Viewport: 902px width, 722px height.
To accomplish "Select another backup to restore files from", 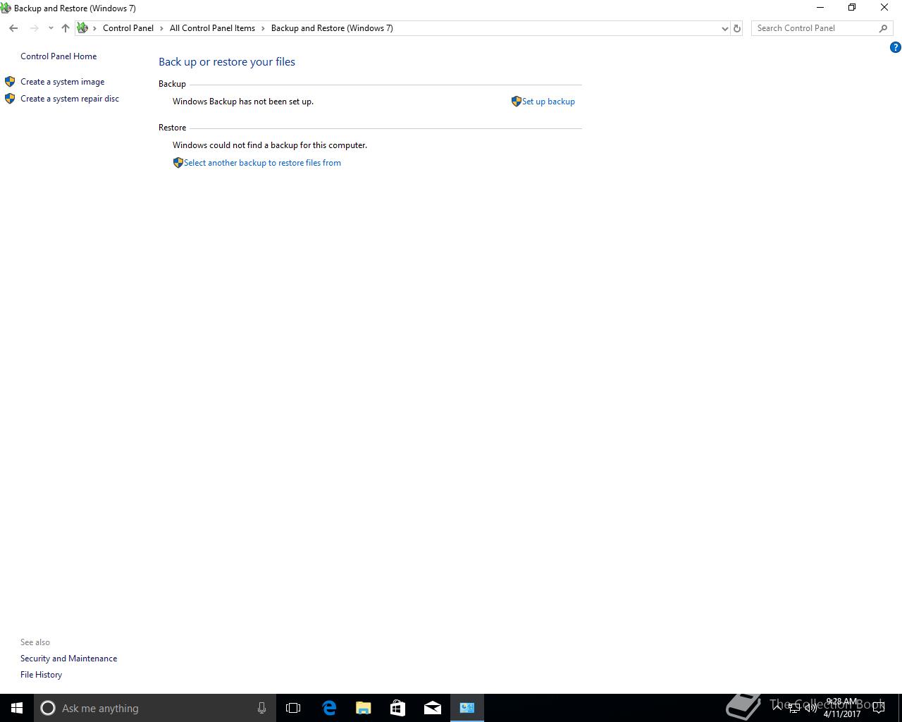I will pos(262,163).
